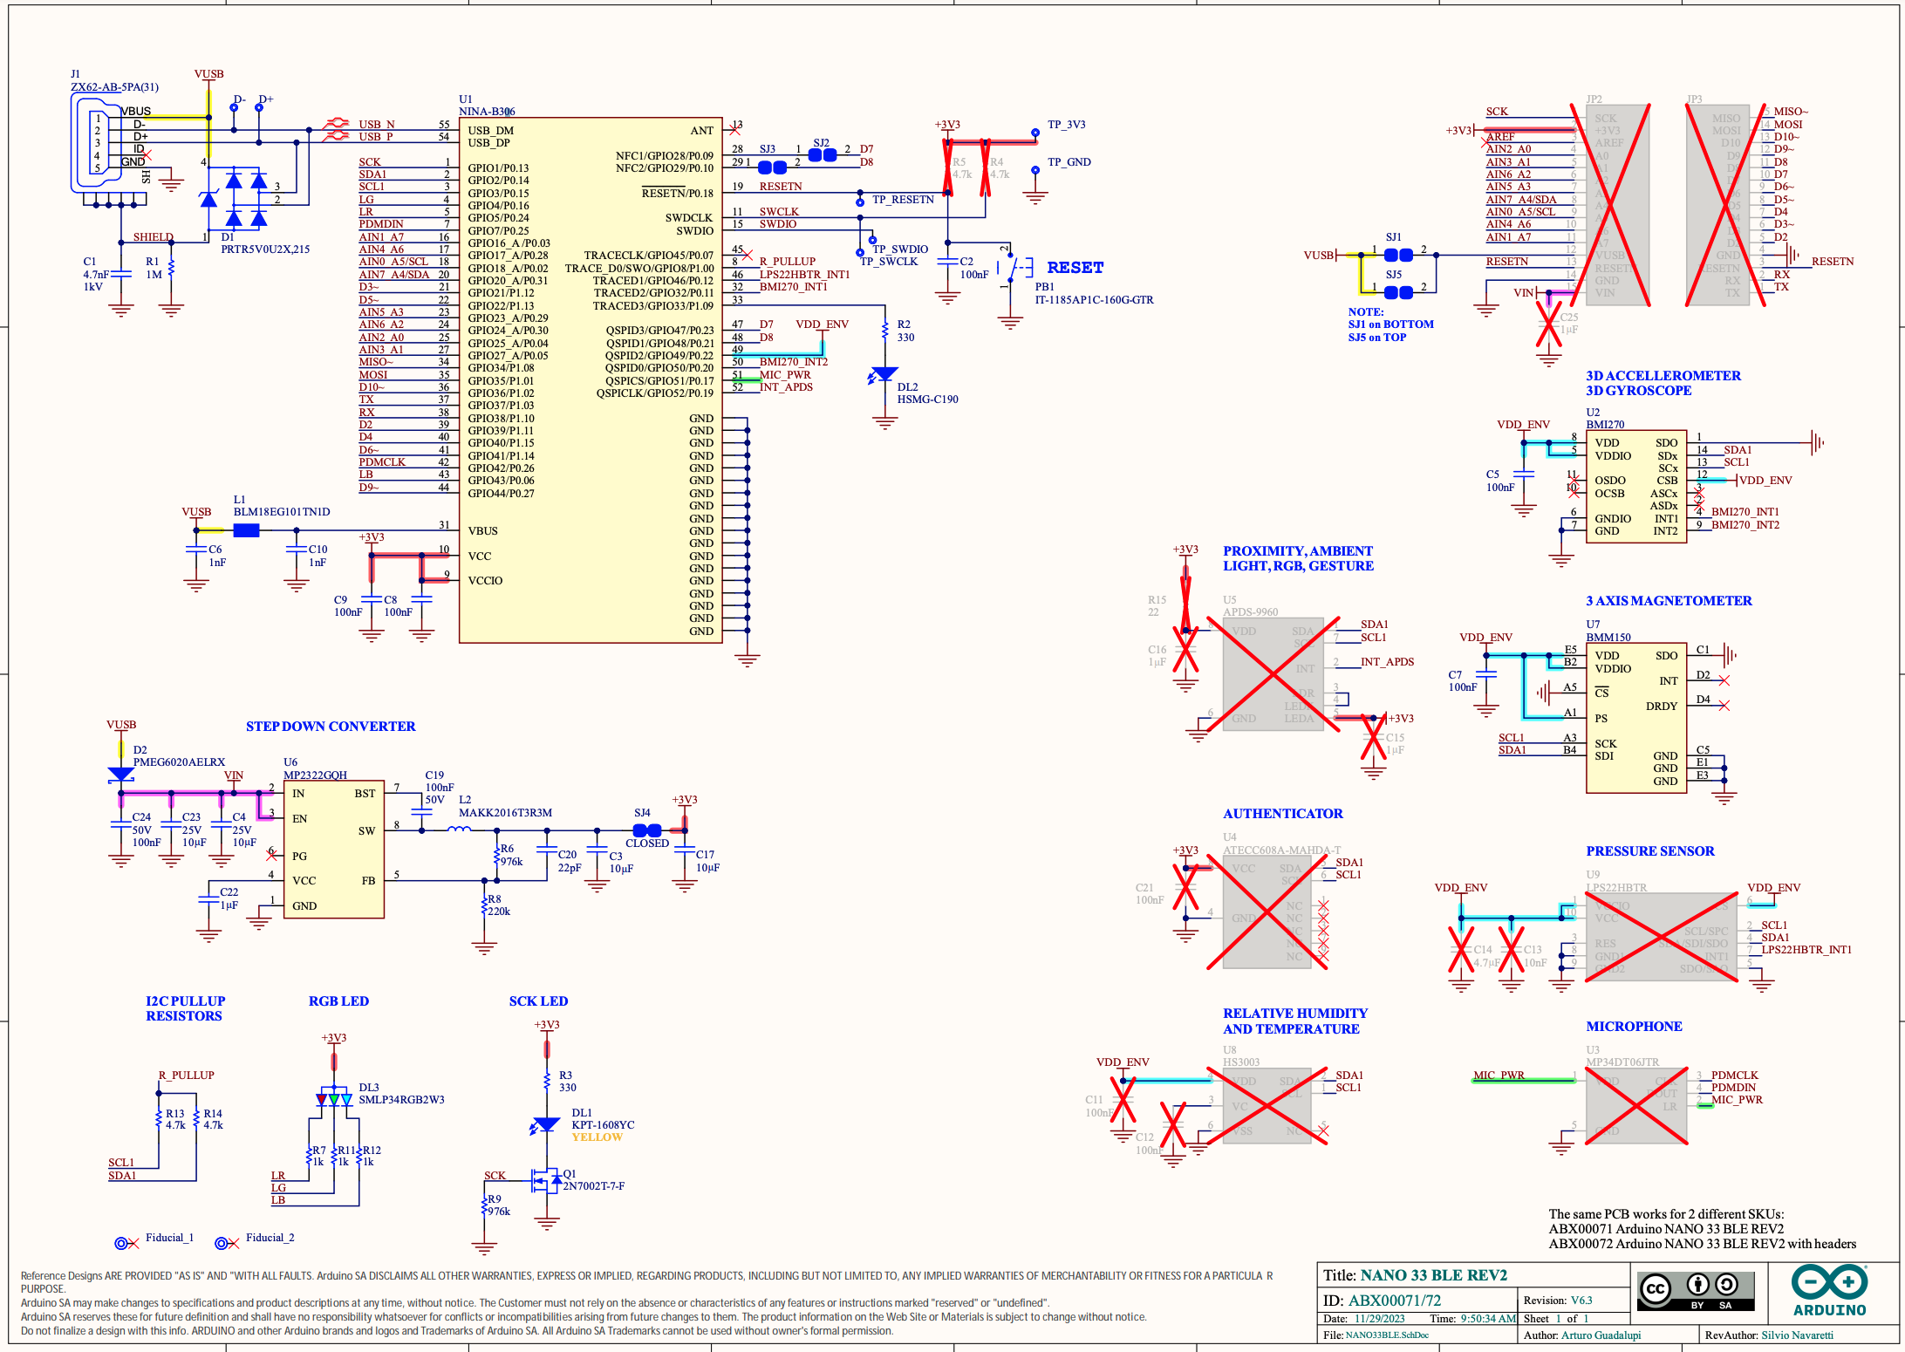The height and width of the screenshot is (1352, 1905).
Task: Select the U1 NINA-B306 module body
Action: point(591,380)
